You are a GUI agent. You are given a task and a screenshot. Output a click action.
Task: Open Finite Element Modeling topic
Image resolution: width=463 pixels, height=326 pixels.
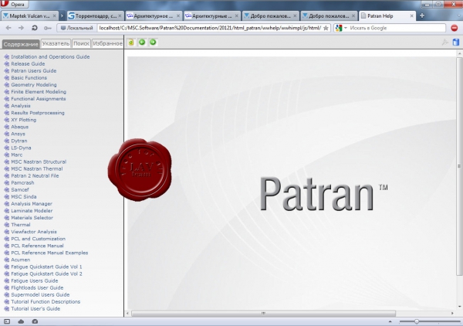pos(39,92)
